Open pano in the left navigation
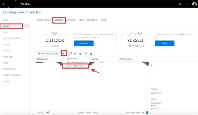The height and width of the screenshot is (115, 198). 5,20
